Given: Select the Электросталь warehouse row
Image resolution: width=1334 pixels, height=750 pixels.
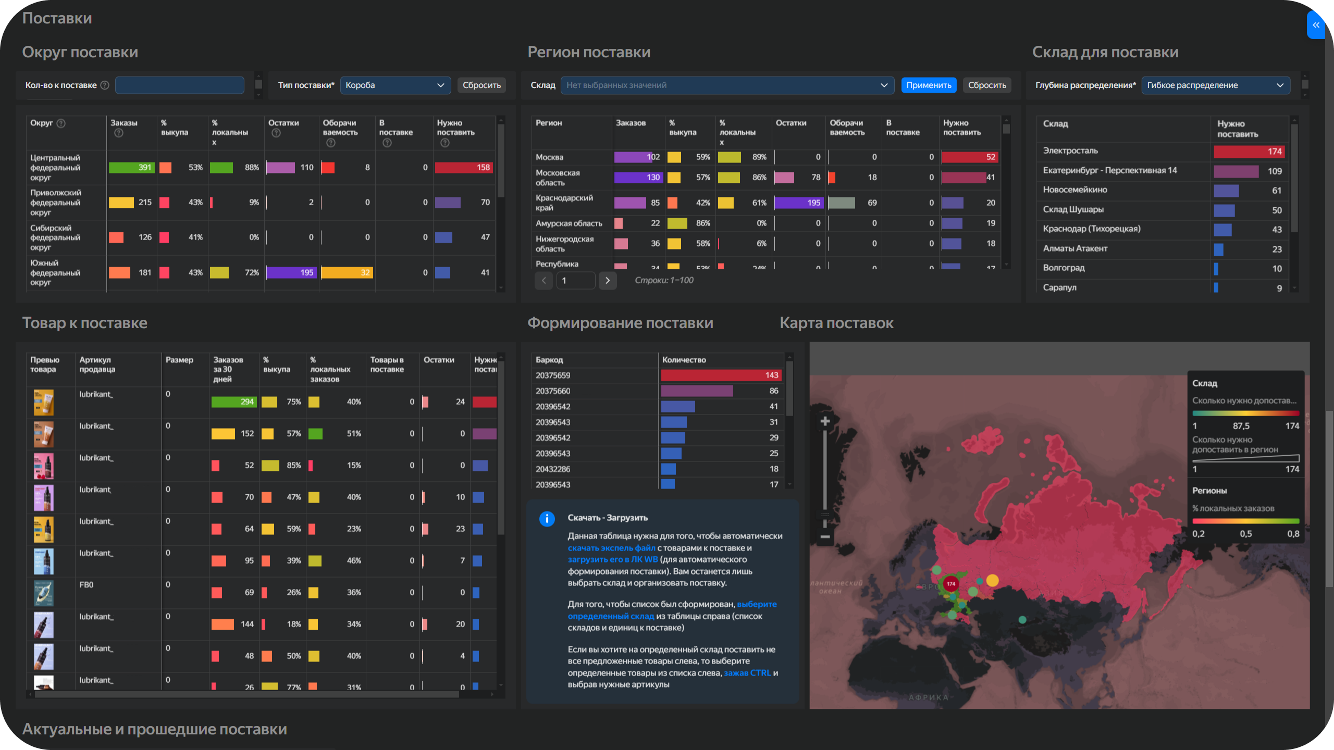Looking at the screenshot, I should tap(1070, 151).
